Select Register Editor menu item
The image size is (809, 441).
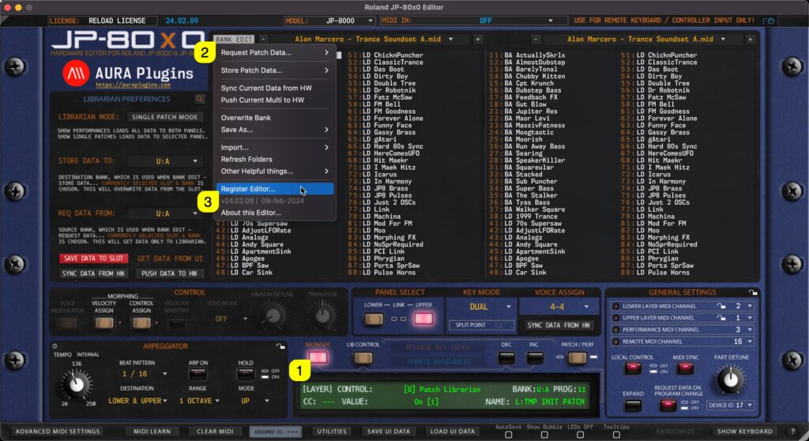[x=274, y=189]
